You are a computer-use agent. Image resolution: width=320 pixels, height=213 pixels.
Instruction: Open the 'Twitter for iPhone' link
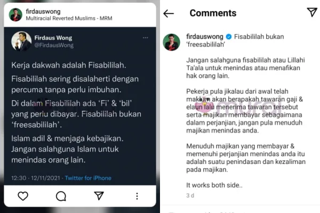pos(88,178)
